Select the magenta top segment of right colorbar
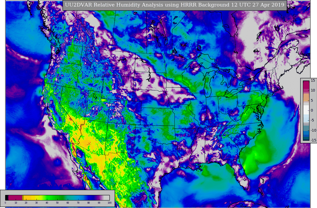This screenshot has height=208, width=317. pyautogui.click(x=306, y=85)
